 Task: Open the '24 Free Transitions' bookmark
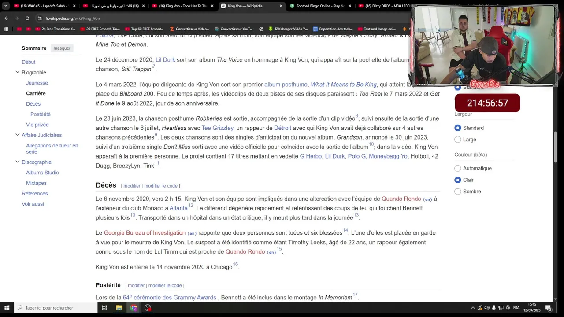pyautogui.click(x=55, y=29)
